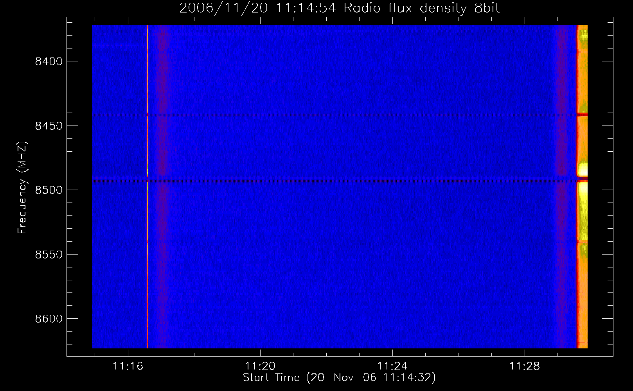The height and width of the screenshot is (391, 633).
Task: Click the 11:20 time tick label
Action: point(260,366)
